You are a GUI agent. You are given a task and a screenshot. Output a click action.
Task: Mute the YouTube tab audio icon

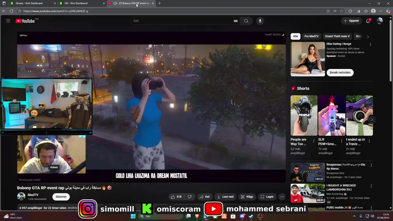tap(115, 3)
